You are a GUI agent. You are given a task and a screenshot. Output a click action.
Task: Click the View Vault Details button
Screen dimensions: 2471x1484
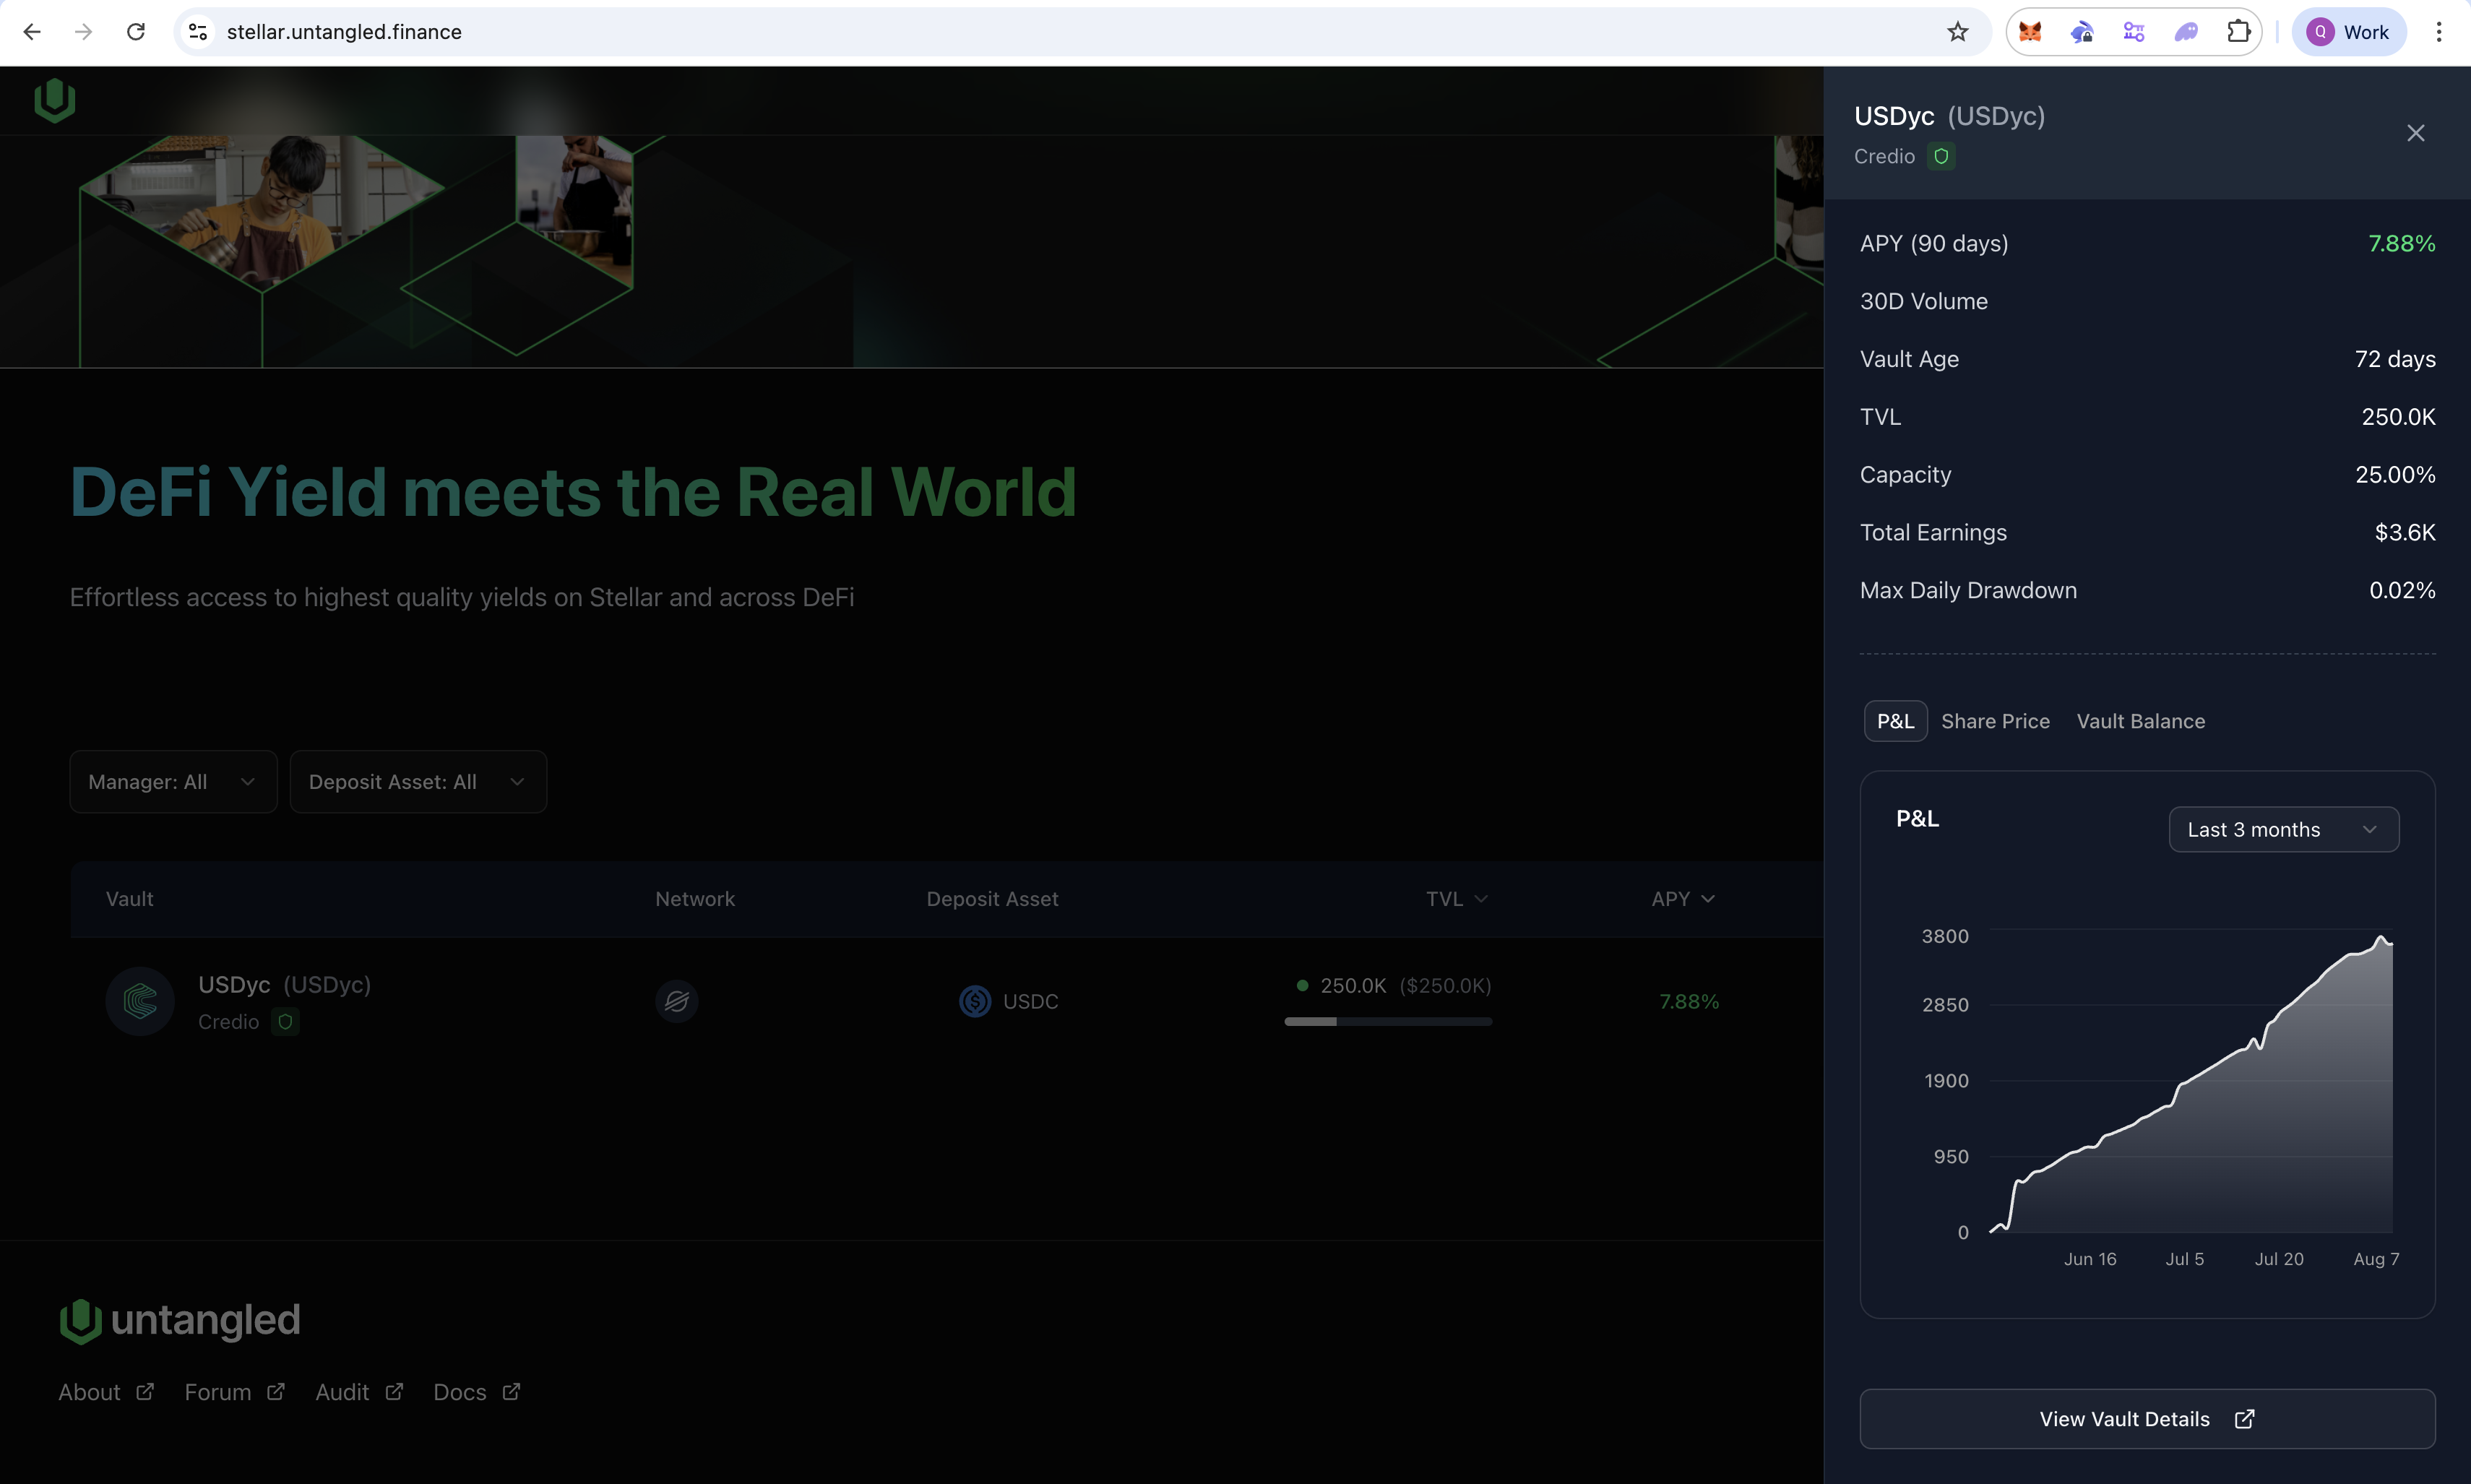(x=2147, y=1419)
